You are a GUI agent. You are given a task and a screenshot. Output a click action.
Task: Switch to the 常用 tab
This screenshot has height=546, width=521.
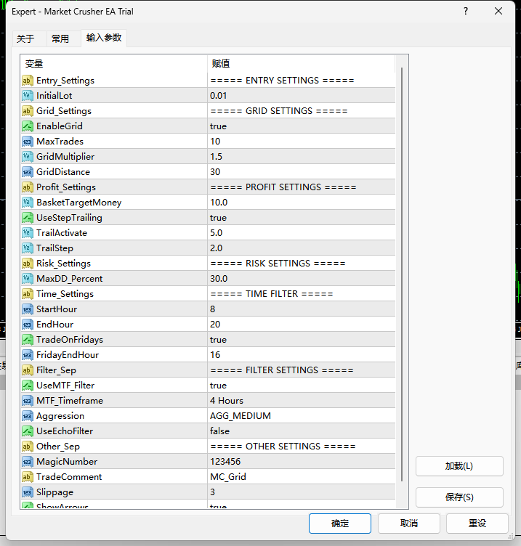60,38
